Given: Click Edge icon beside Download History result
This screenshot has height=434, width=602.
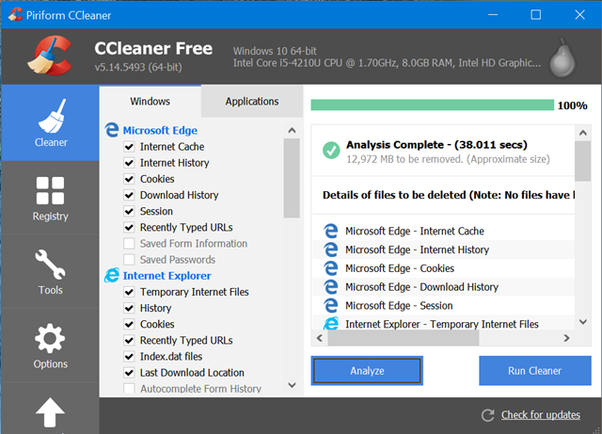Looking at the screenshot, I should click(x=330, y=287).
